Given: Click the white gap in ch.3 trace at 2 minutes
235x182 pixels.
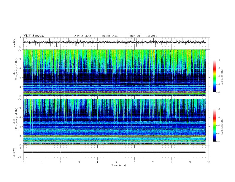Looking at the screenshot, I should pos(61,152).
